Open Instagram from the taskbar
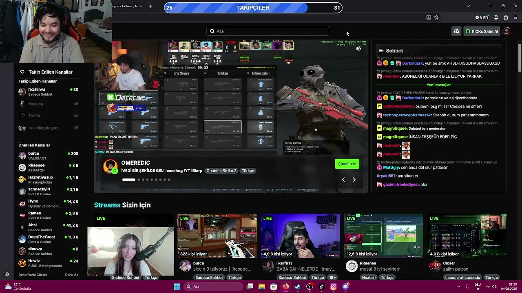The height and width of the screenshot is (293, 522). coord(333,286)
